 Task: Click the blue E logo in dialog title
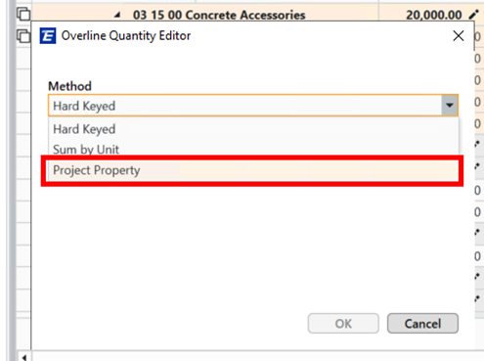(48, 36)
